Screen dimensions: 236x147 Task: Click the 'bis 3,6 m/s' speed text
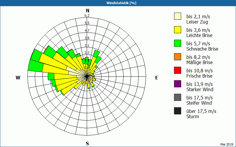tap(198, 30)
